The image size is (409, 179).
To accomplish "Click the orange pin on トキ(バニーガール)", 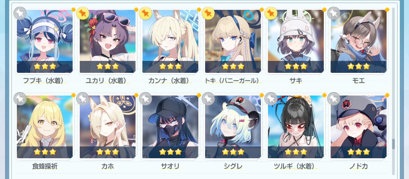I will point(208,13).
